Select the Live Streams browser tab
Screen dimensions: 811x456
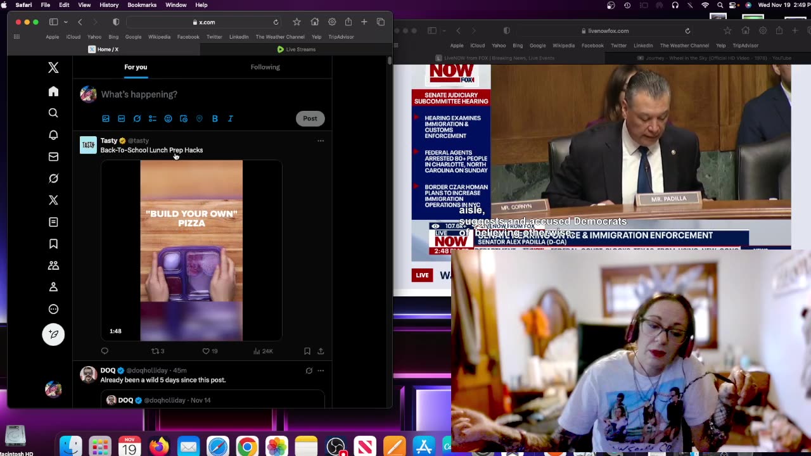296,49
